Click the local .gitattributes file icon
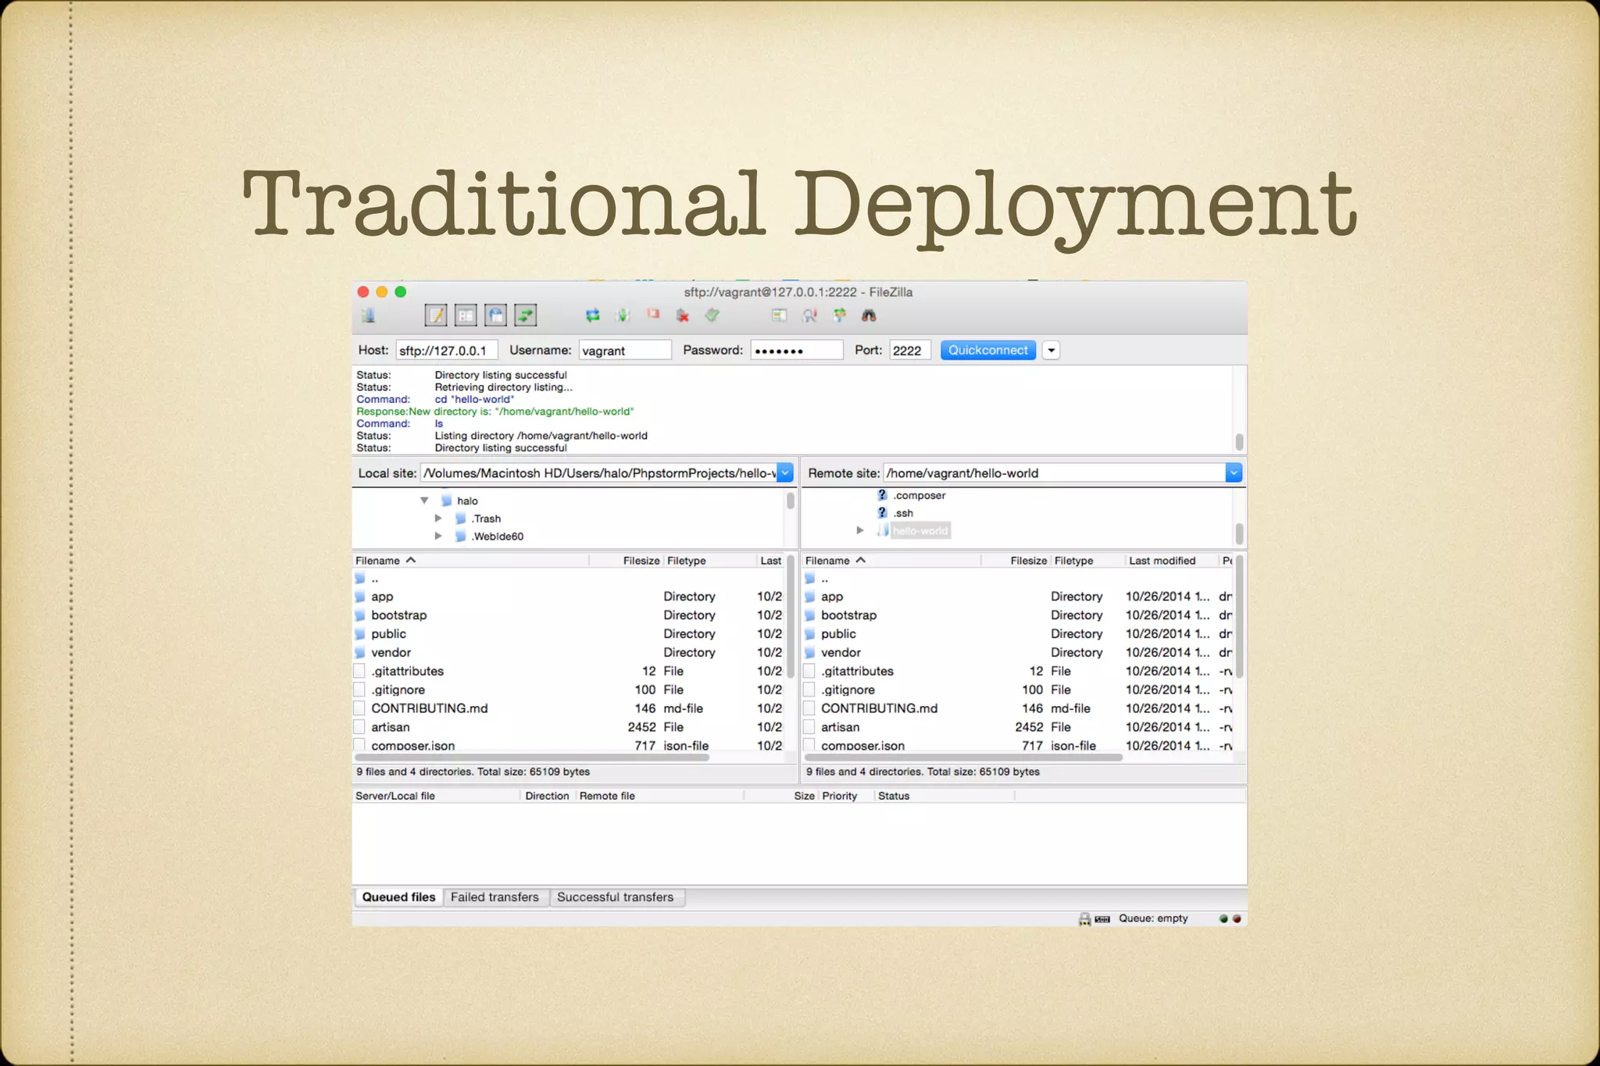The image size is (1600, 1066). tap(359, 672)
